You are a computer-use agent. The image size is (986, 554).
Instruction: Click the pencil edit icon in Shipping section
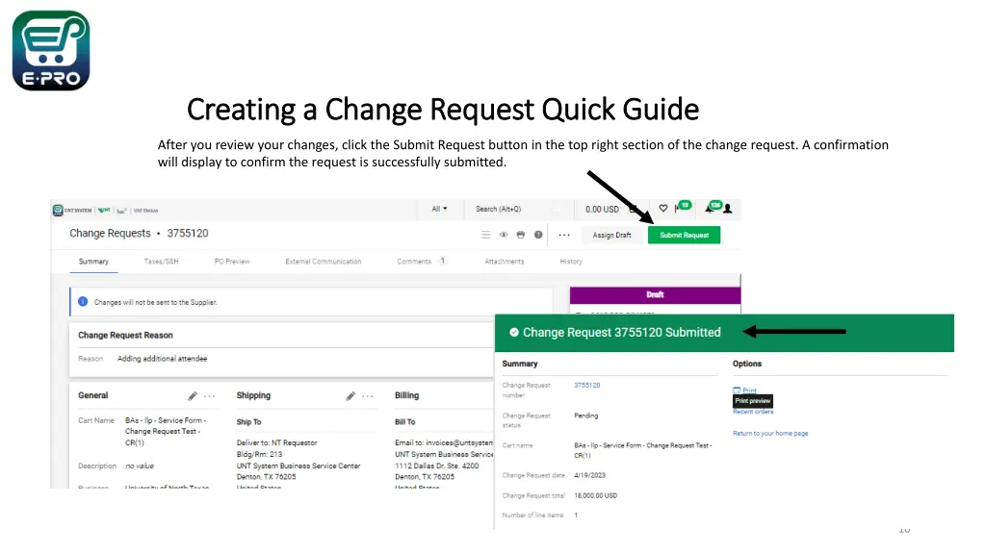(350, 395)
